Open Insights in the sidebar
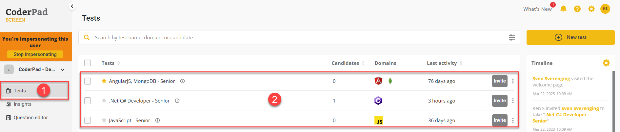The image size is (620, 132). click(x=23, y=104)
